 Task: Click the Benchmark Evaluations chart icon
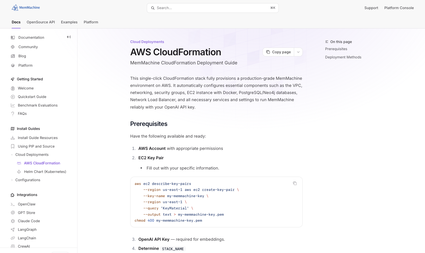point(13,105)
